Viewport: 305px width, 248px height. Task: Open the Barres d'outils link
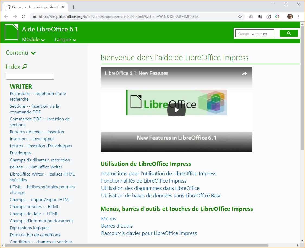(117, 226)
